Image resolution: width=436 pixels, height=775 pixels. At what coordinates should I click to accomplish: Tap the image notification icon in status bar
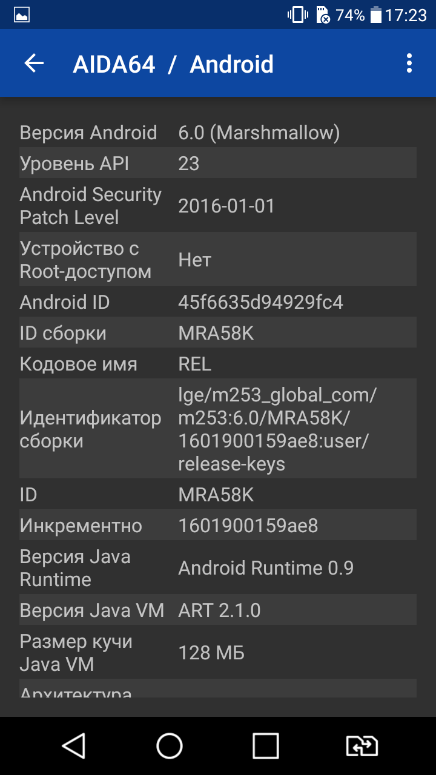pos(22,15)
